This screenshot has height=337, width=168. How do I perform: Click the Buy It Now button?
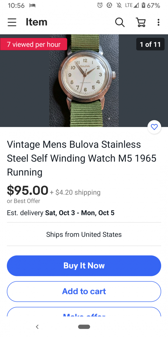(x=84, y=266)
